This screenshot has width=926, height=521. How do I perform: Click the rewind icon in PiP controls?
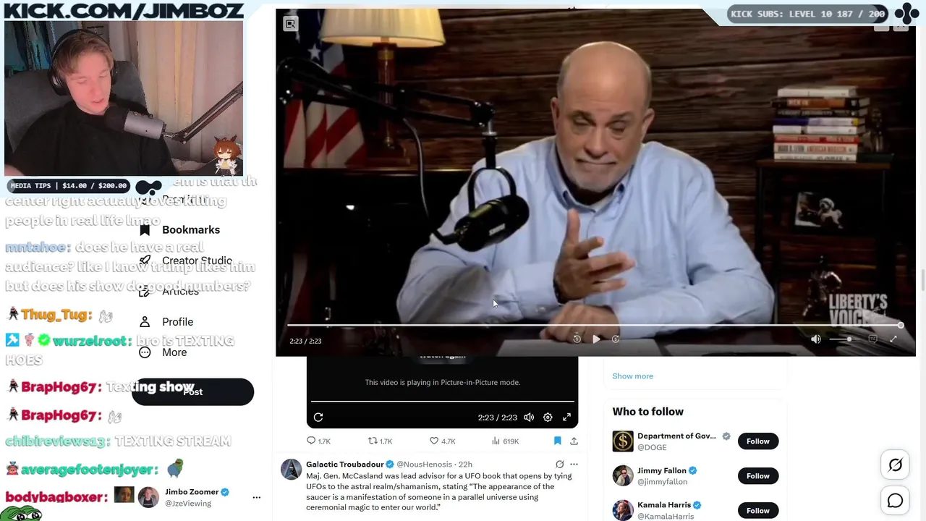pyautogui.click(x=577, y=339)
